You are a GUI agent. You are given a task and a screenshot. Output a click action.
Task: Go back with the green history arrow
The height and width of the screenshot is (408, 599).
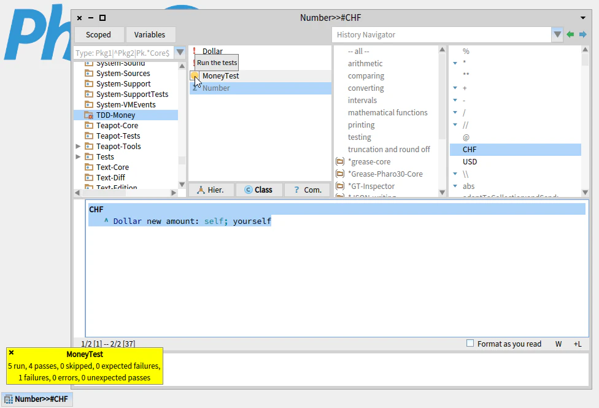coord(570,34)
